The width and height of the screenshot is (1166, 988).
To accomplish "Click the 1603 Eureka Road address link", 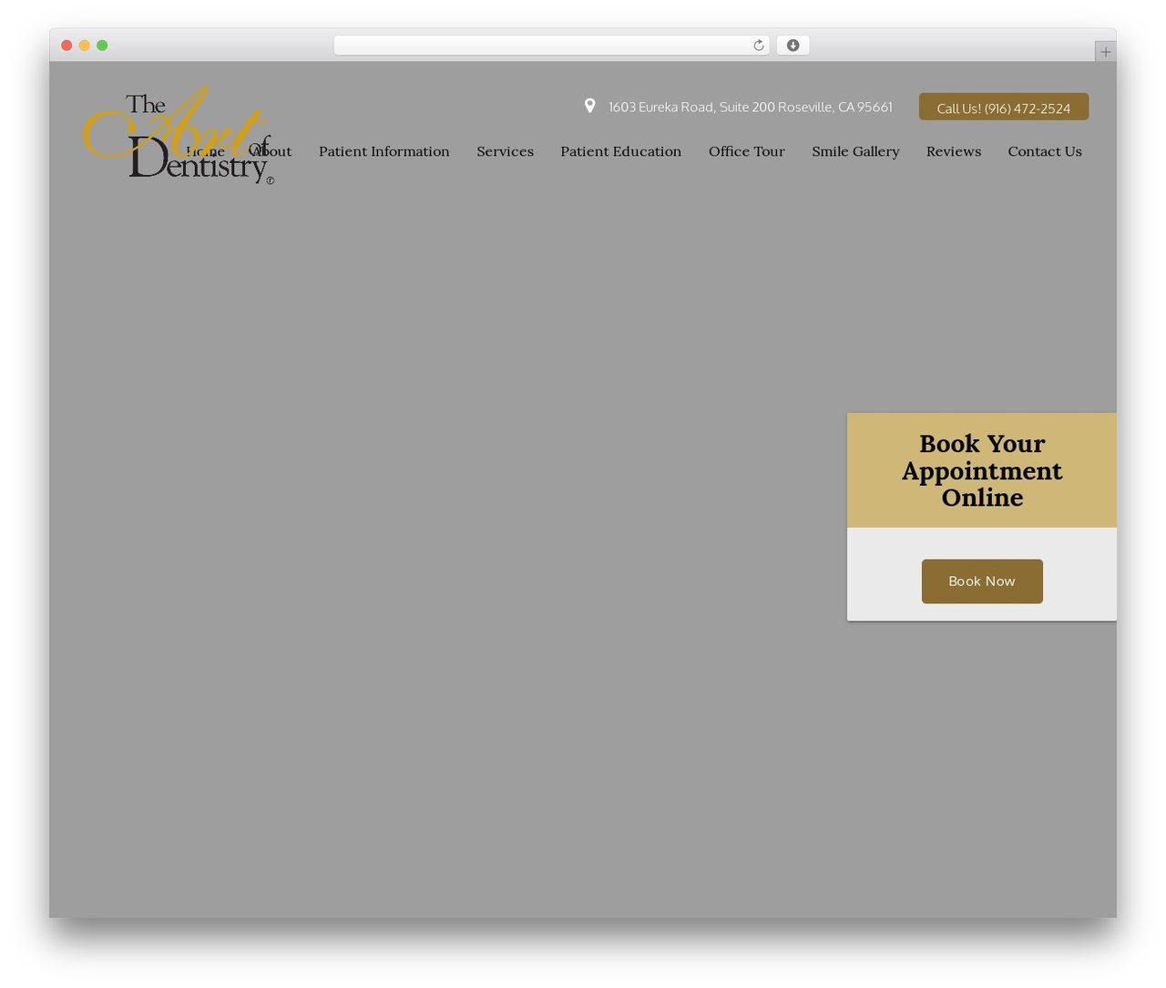I will click(751, 107).
